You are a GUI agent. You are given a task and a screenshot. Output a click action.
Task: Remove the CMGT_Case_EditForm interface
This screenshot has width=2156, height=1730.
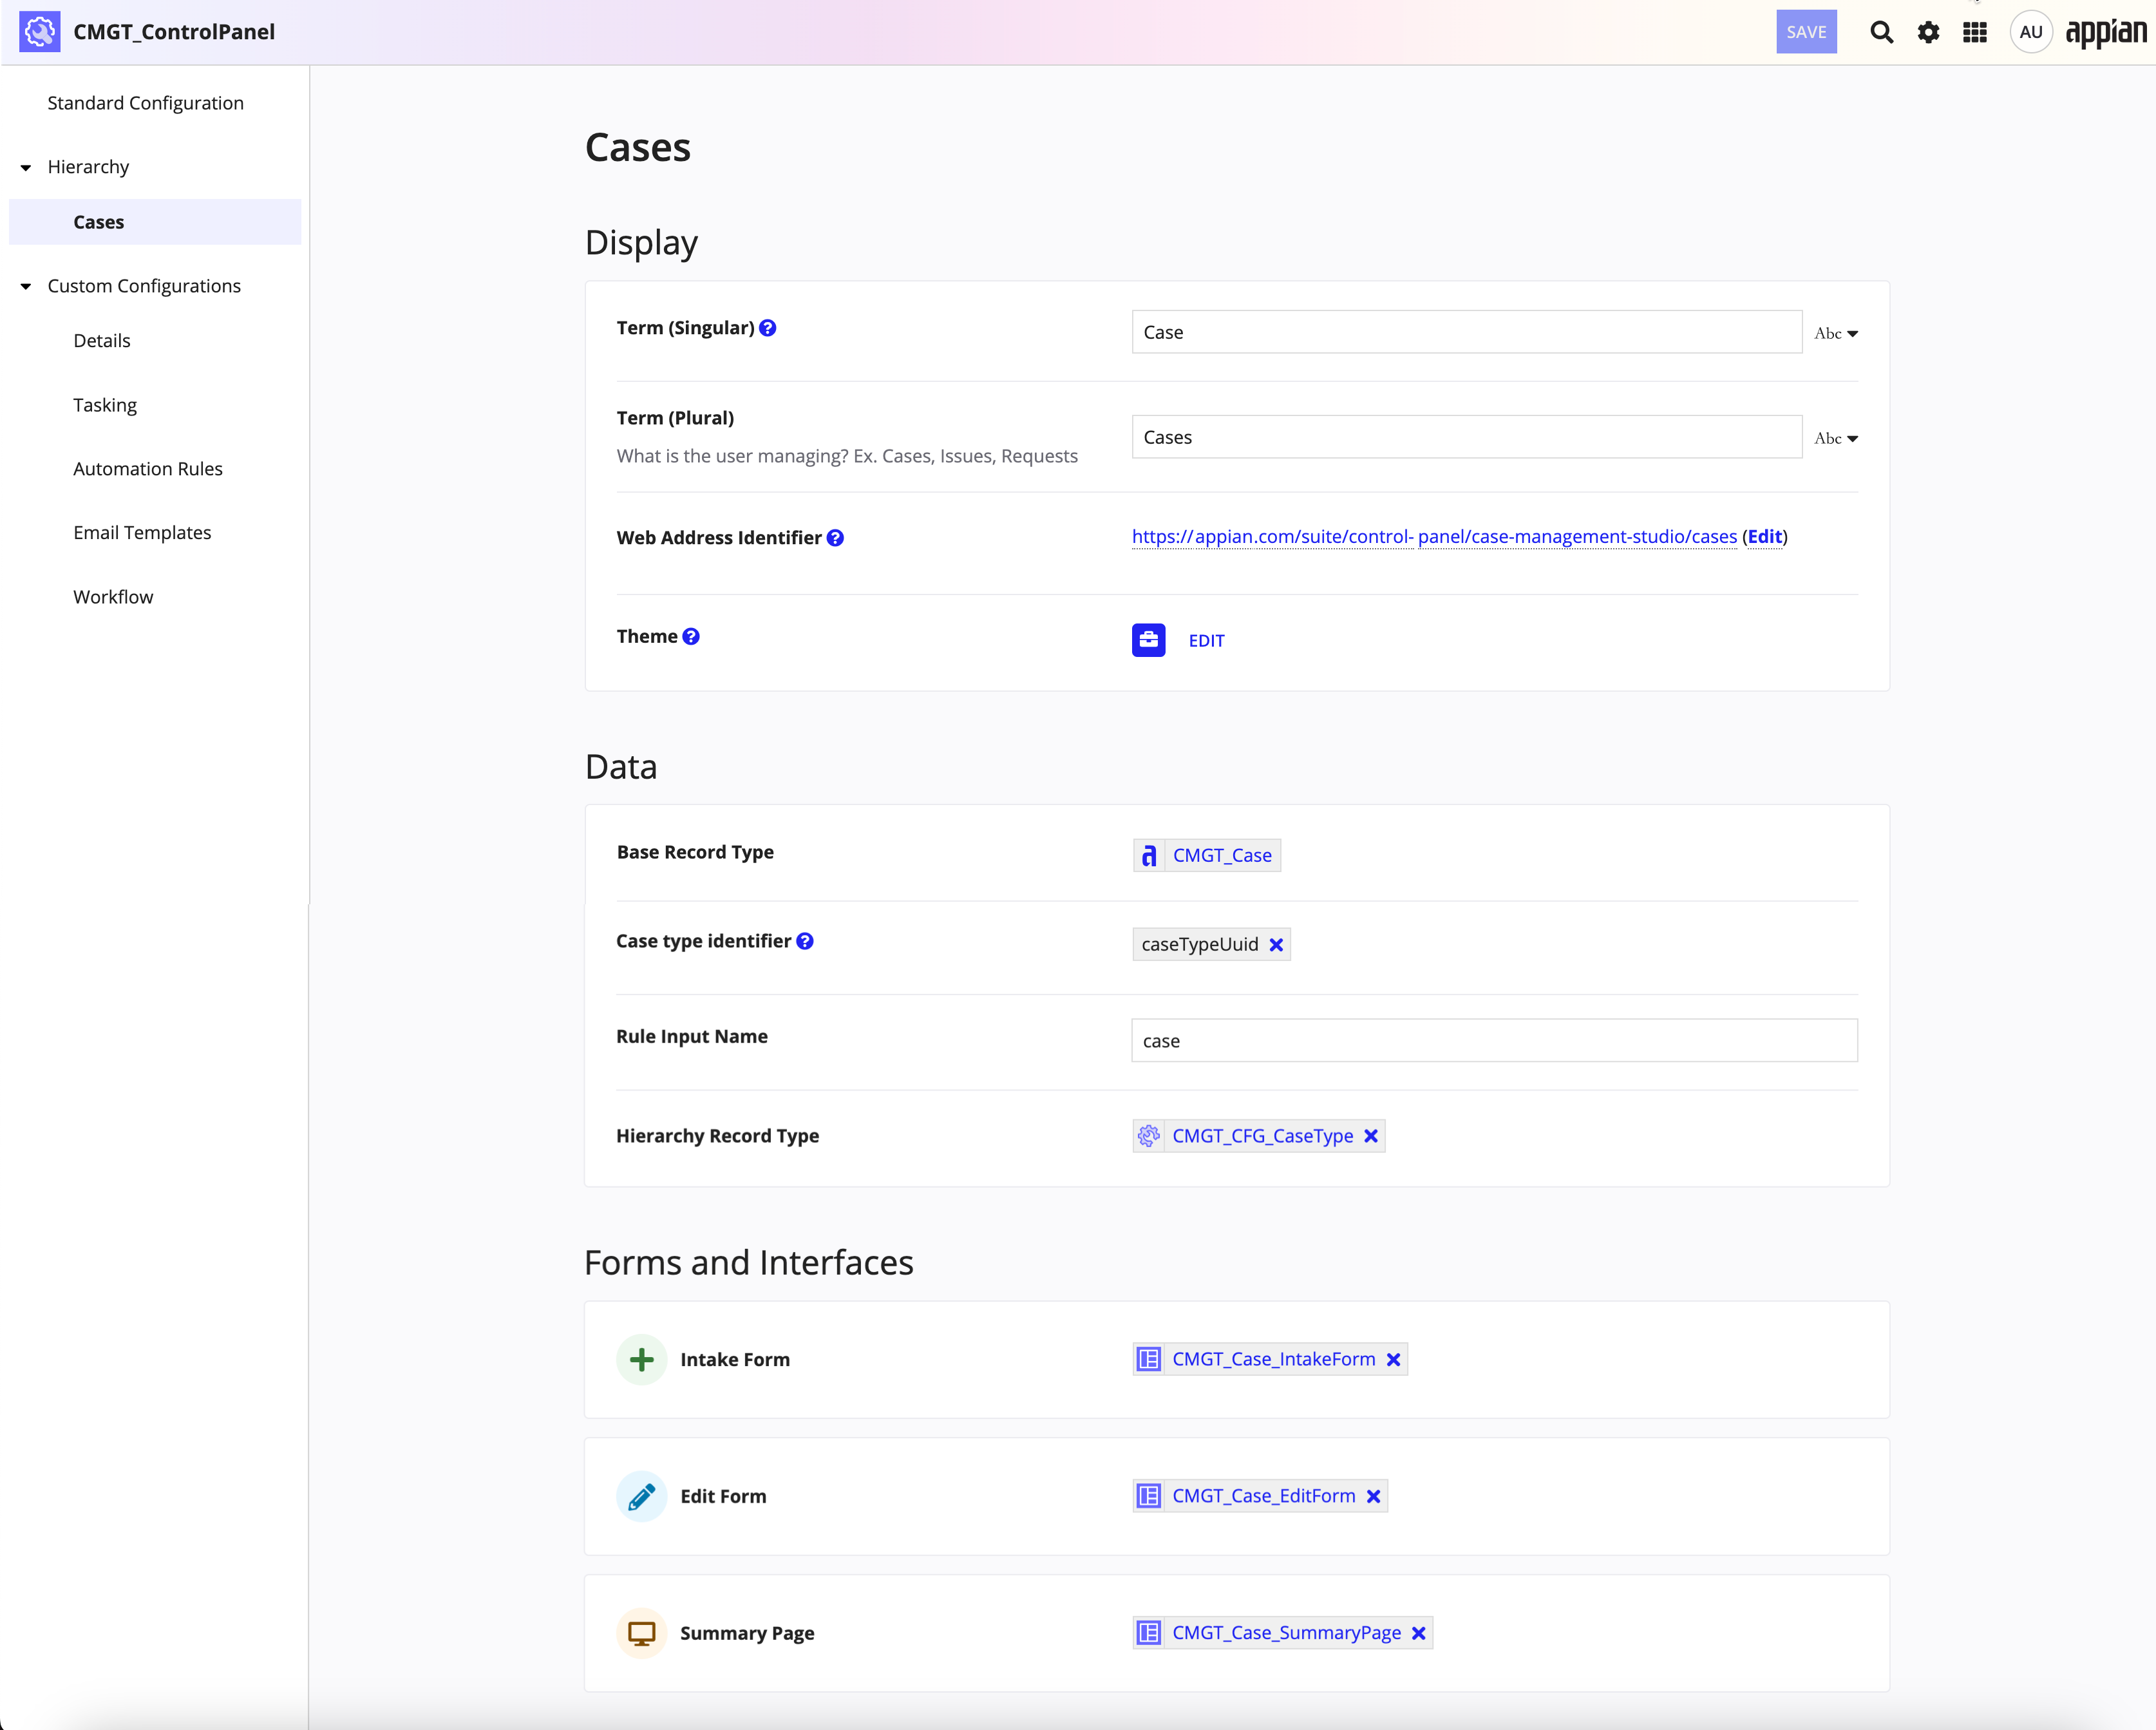point(1373,1497)
